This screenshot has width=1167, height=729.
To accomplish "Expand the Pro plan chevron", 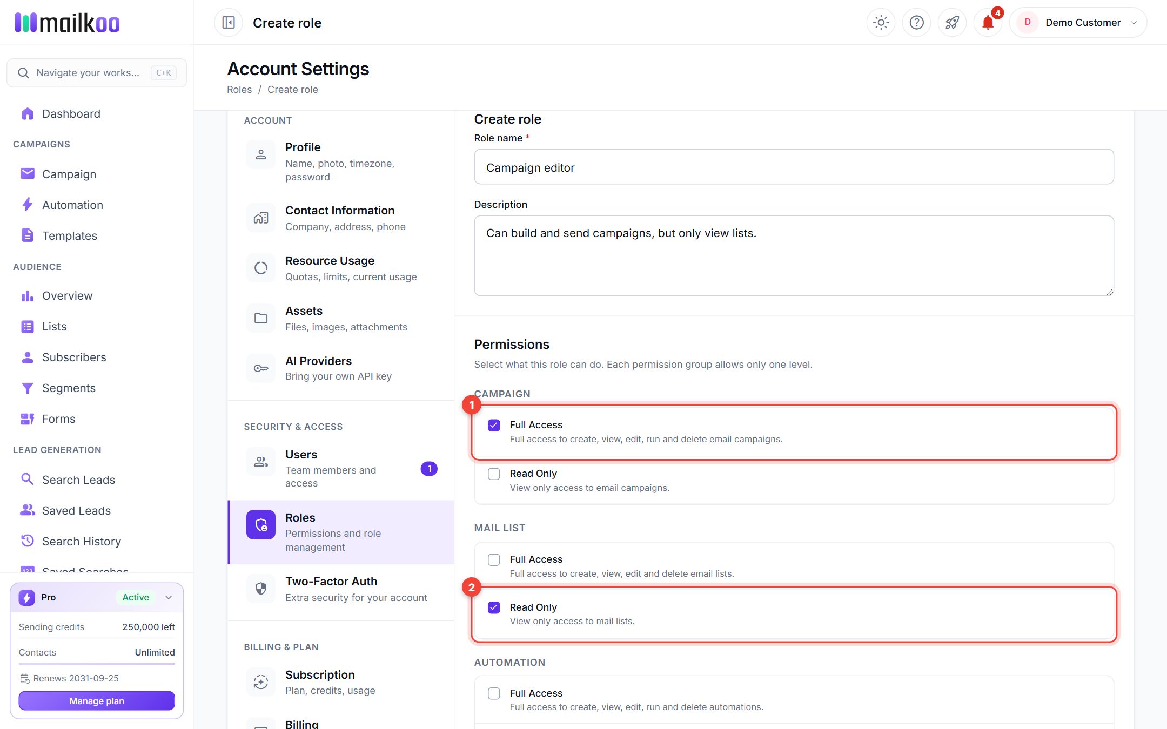I will click(x=169, y=597).
